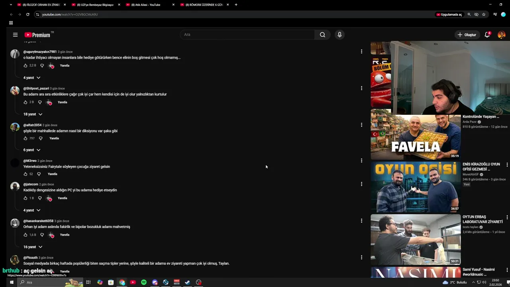This screenshot has width=510, height=287.
Task: Activate voice search microphone
Action: tap(339, 35)
